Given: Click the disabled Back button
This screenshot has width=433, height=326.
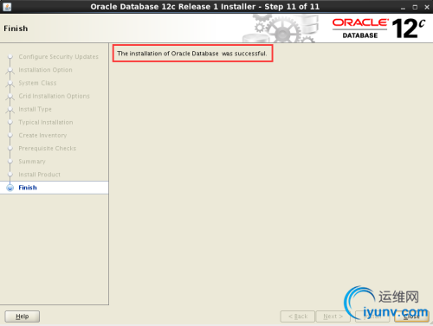Looking at the screenshot, I should (298, 316).
